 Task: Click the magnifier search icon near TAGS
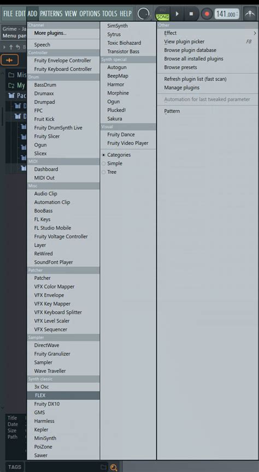coord(114,467)
